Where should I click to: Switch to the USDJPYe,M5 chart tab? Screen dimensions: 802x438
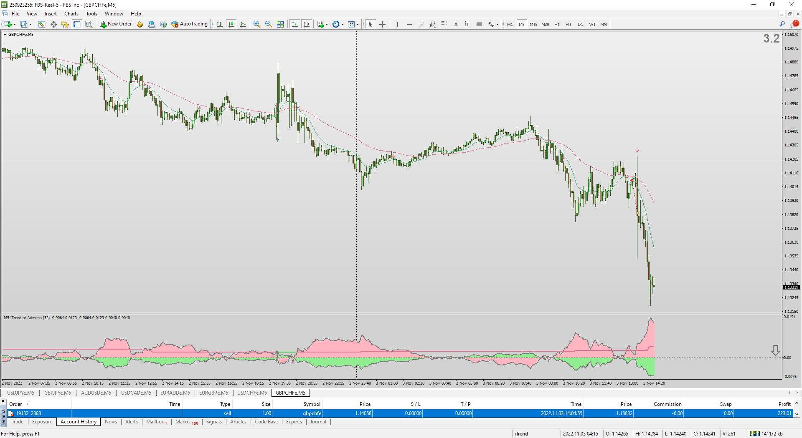[x=21, y=393]
